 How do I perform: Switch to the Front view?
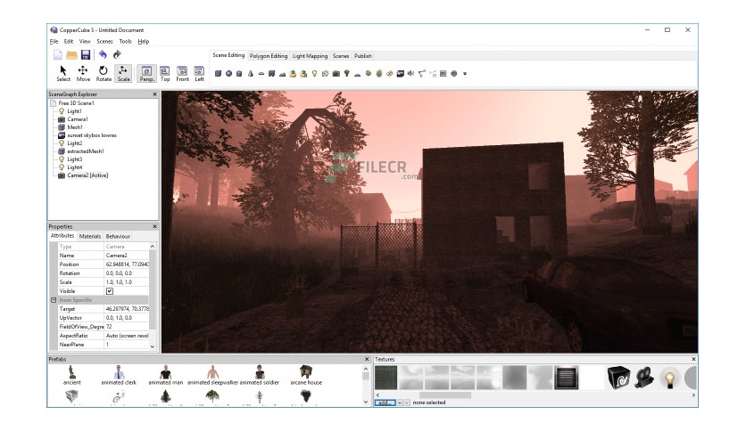(x=182, y=74)
